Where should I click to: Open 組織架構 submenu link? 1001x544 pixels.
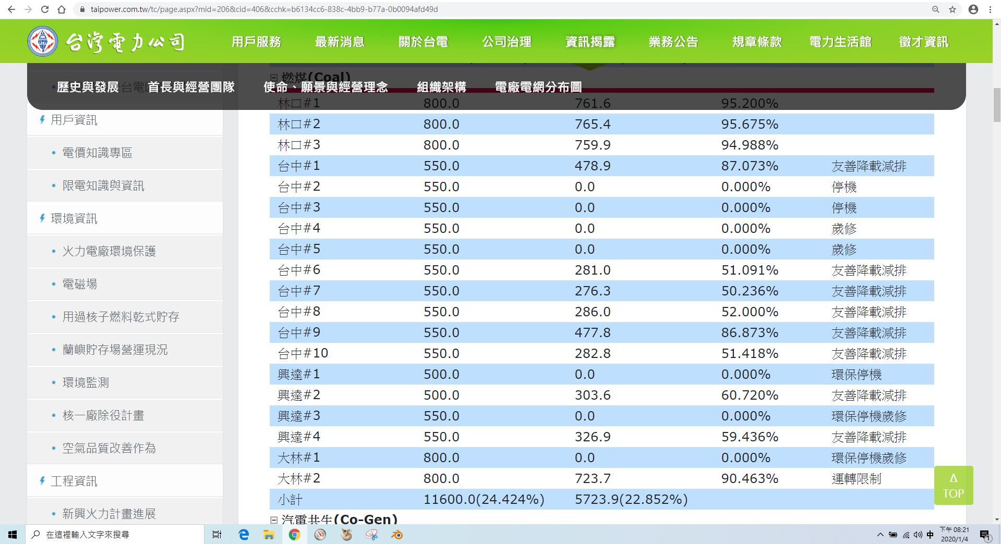pyautogui.click(x=441, y=87)
